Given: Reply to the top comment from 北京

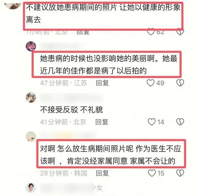Looking at the screenshot, I should coord(83,32).
